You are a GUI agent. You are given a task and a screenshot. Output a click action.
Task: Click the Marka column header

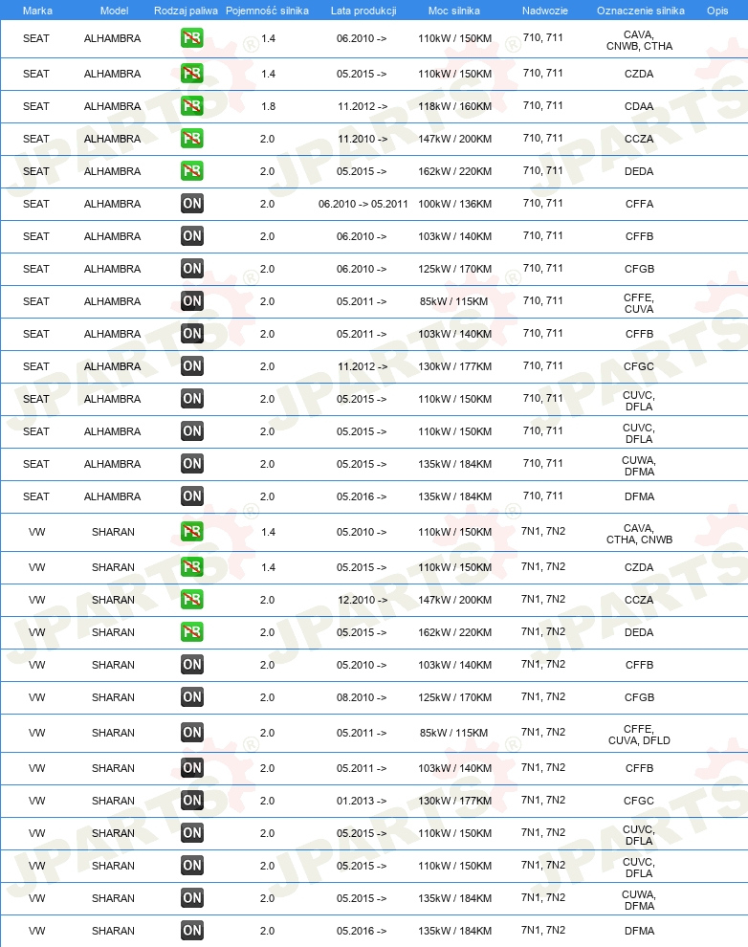(37, 11)
